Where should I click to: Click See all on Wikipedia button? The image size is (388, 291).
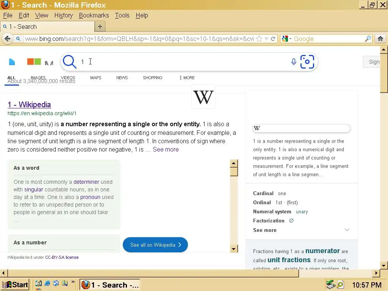155,245
